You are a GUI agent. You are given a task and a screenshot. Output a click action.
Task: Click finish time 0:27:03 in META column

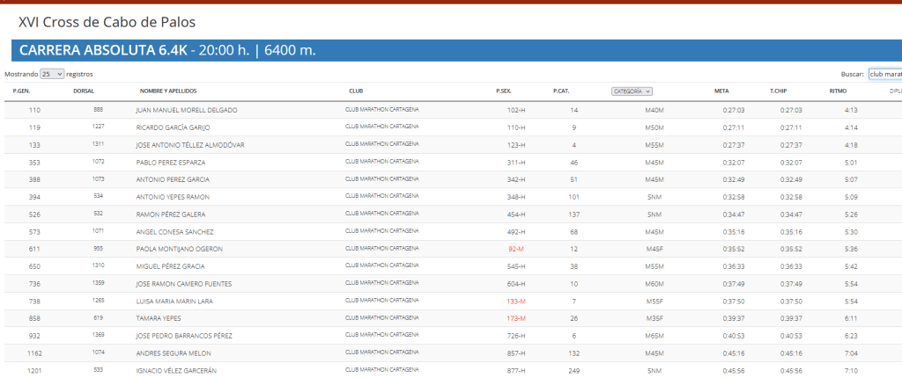(734, 110)
